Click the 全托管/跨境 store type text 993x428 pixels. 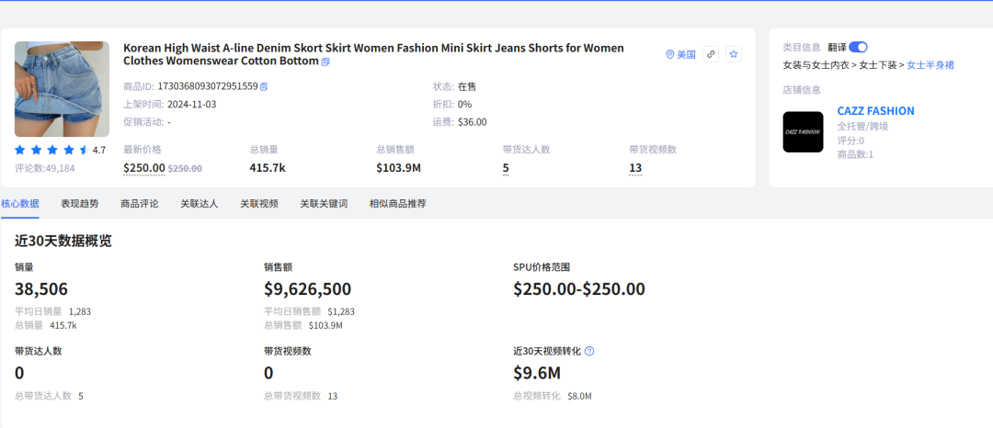862,127
